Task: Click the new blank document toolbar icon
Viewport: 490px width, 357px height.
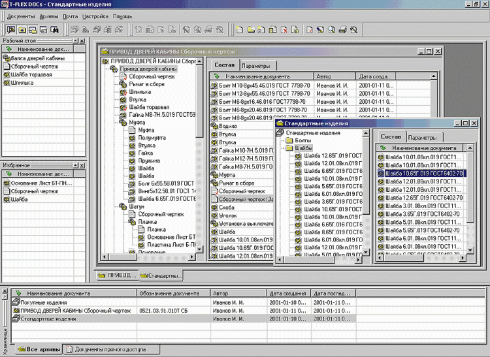Action: click(239, 30)
